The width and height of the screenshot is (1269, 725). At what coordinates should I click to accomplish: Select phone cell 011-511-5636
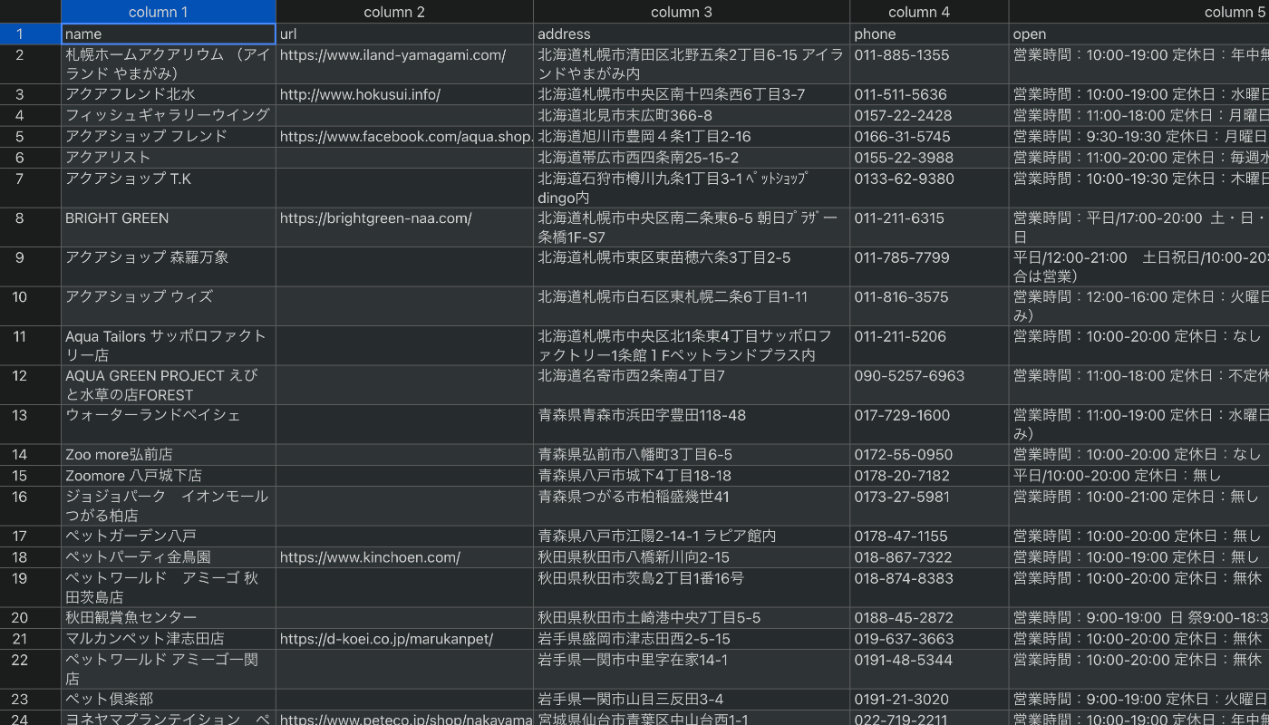[x=929, y=94]
